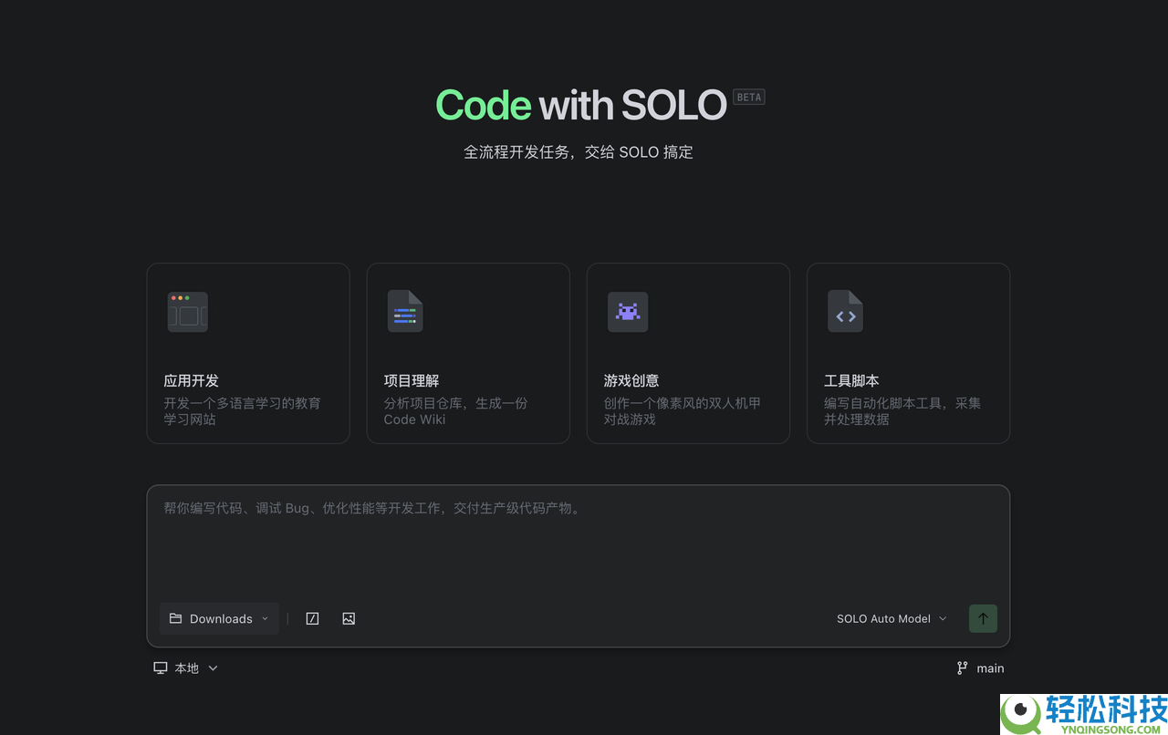Click the BETA badge next to SOLO

click(x=748, y=97)
